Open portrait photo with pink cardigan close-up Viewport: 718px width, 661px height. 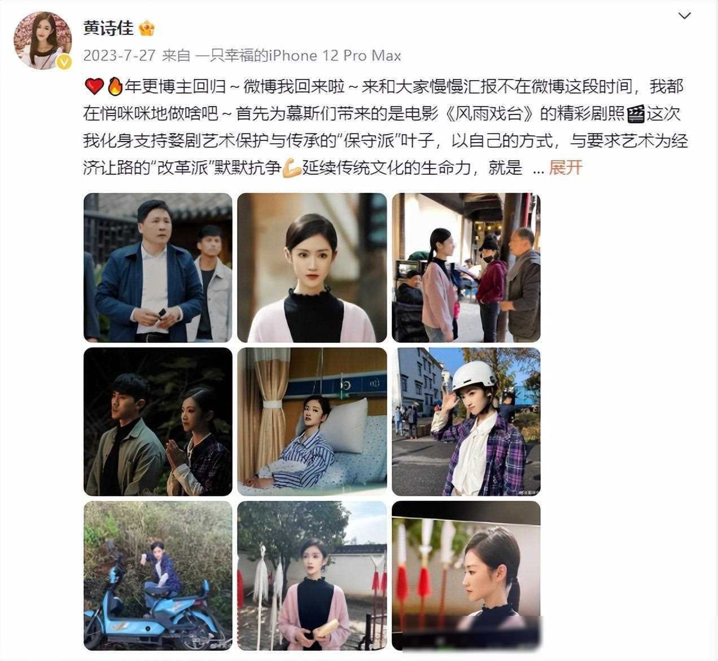(312, 267)
